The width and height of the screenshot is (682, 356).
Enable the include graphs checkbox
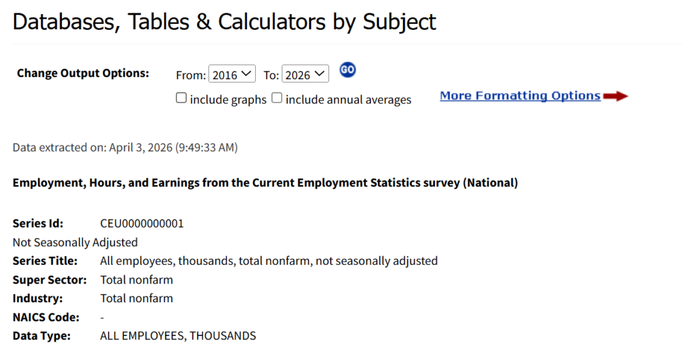(181, 98)
